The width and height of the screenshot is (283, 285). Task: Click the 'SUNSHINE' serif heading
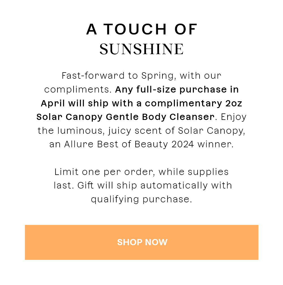pyautogui.click(x=142, y=49)
